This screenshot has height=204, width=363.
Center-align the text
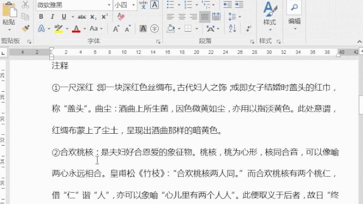(182, 16)
